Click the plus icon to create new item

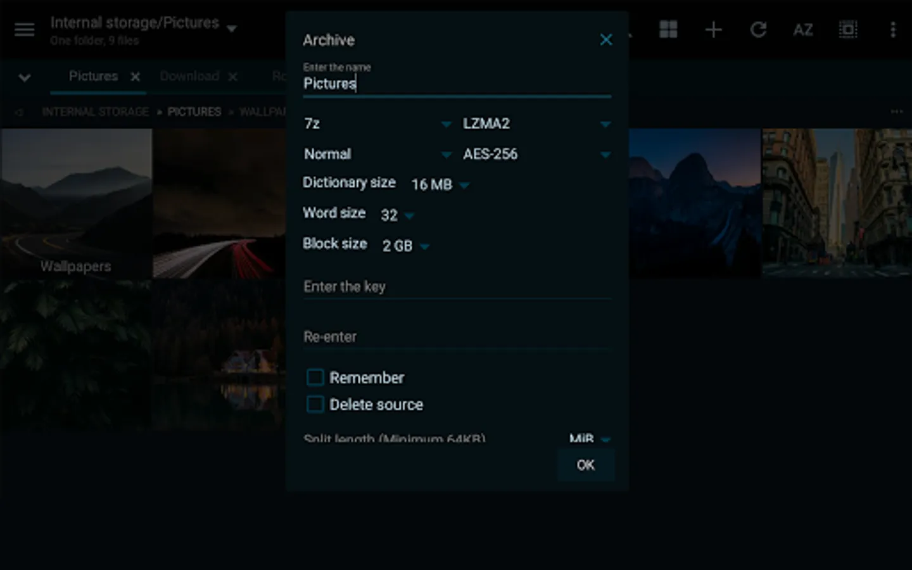713,30
